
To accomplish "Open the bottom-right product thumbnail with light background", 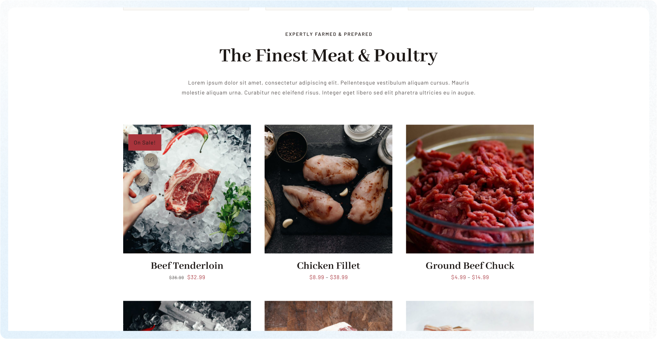I will click(x=470, y=316).
